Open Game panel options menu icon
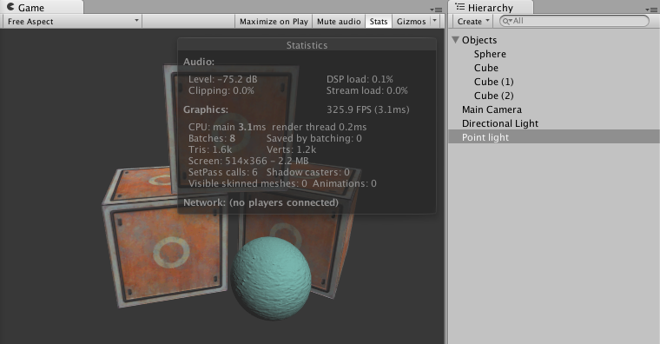This screenshot has height=344, width=660. (436, 10)
